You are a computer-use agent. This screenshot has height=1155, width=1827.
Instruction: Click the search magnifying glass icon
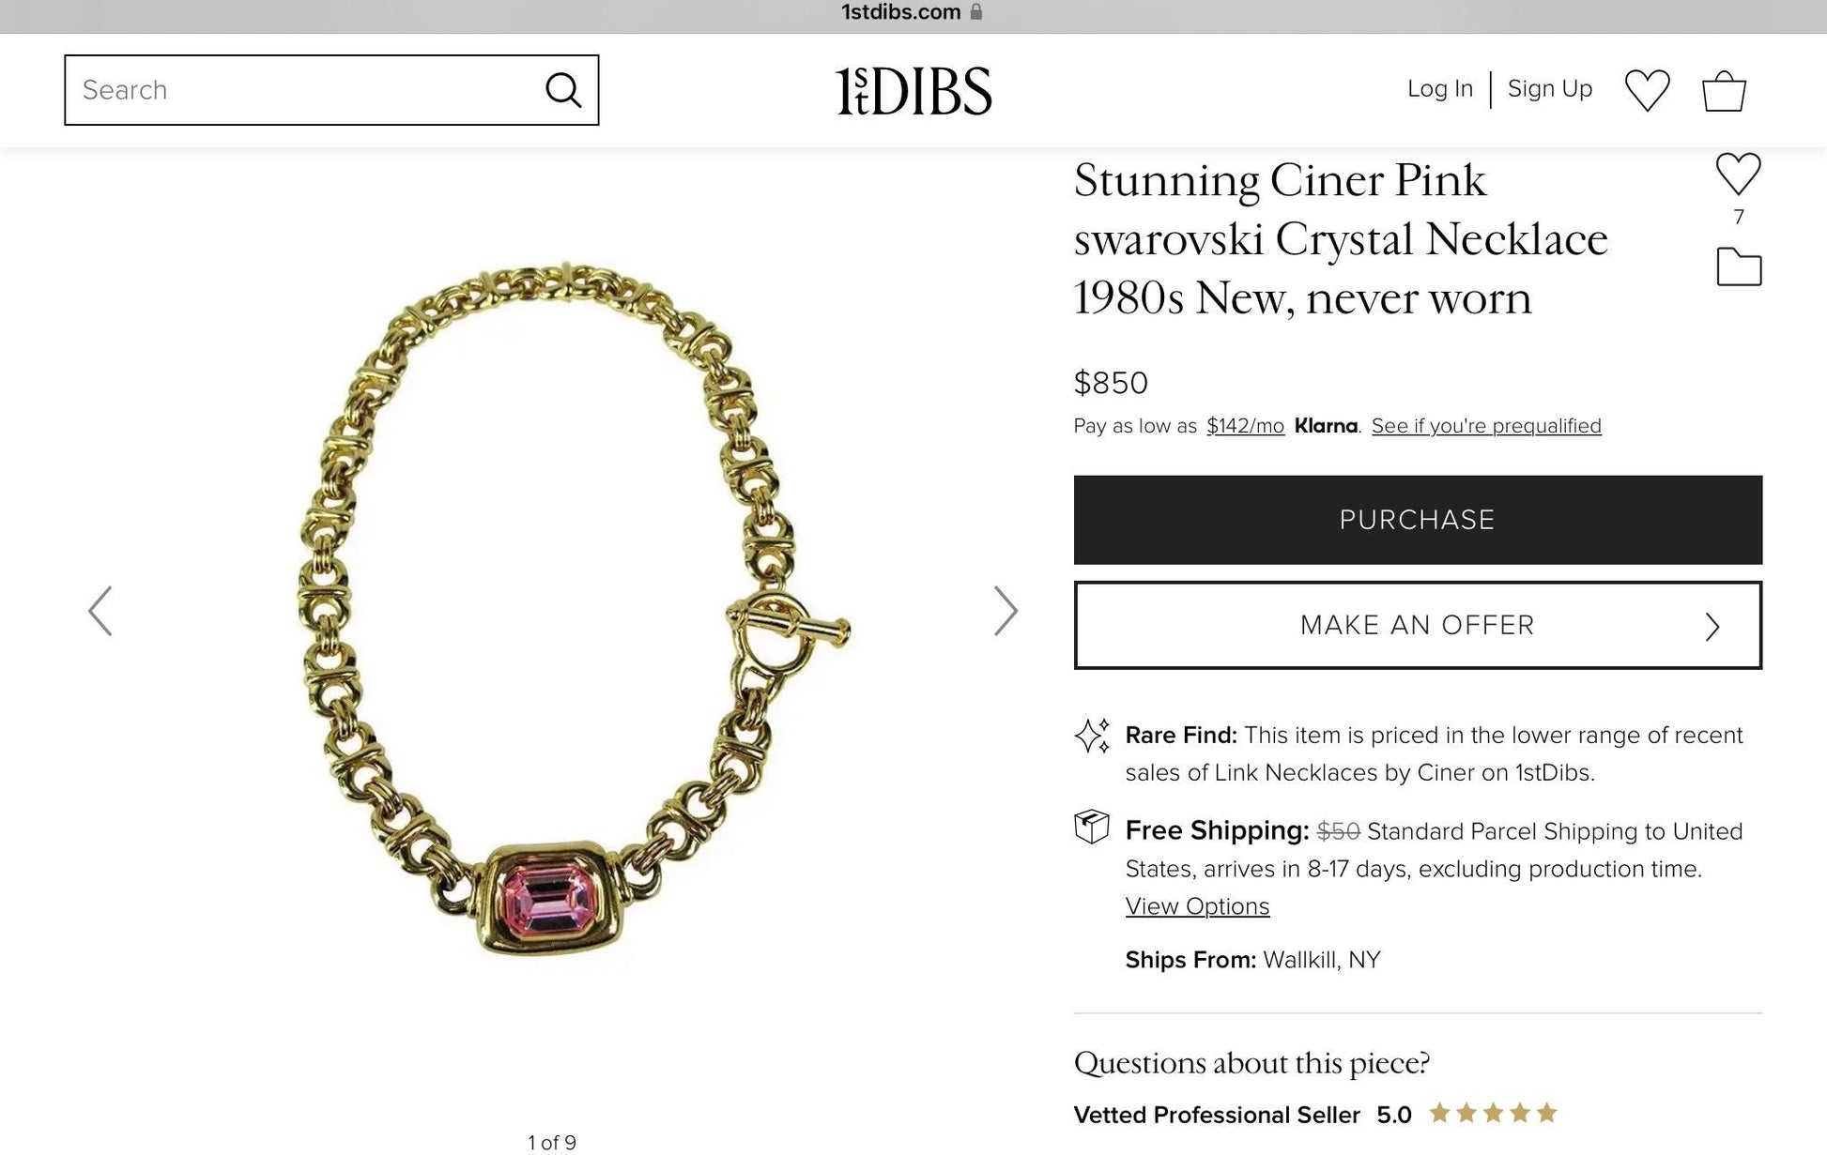(x=563, y=90)
